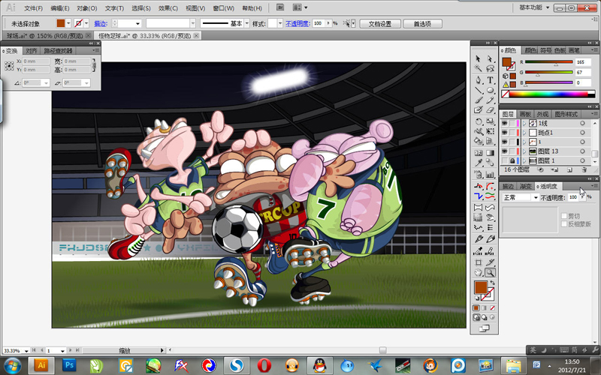The image size is (601, 375).
Task: Select the Line Segment tool
Action: click(478, 90)
